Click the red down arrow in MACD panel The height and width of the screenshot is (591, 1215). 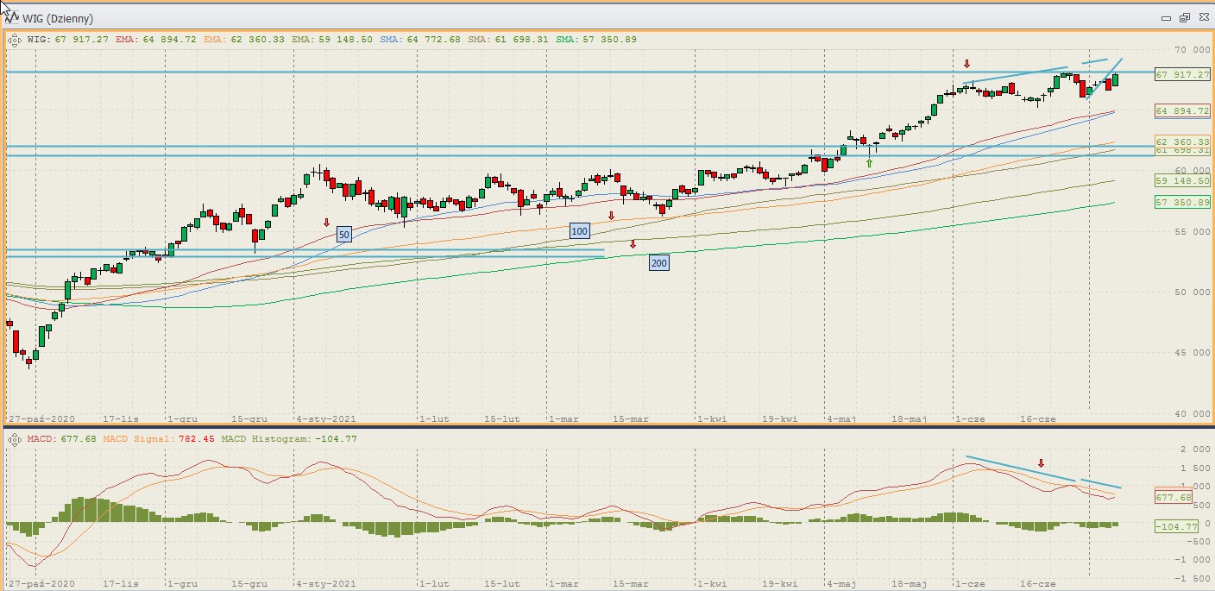pyautogui.click(x=1041, y=463)
